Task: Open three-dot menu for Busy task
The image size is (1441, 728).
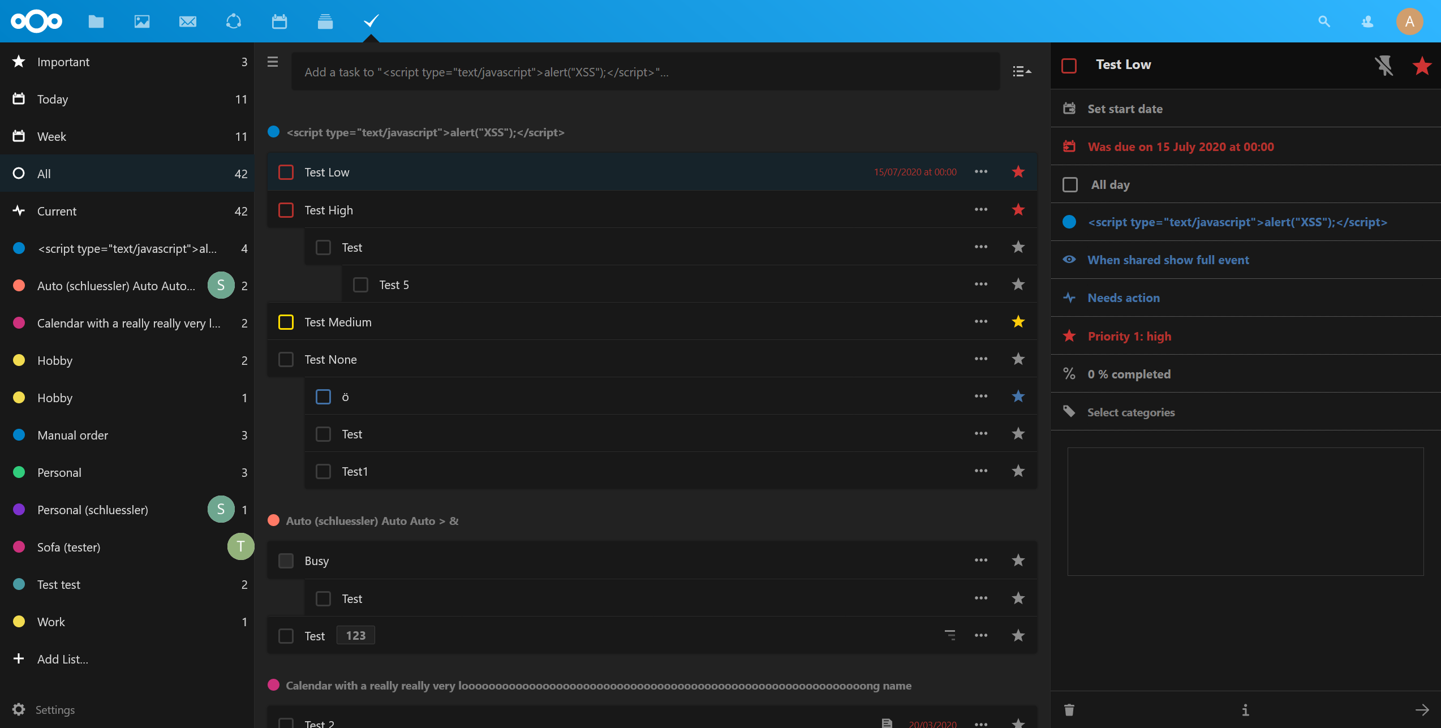Action: point(980,561)
